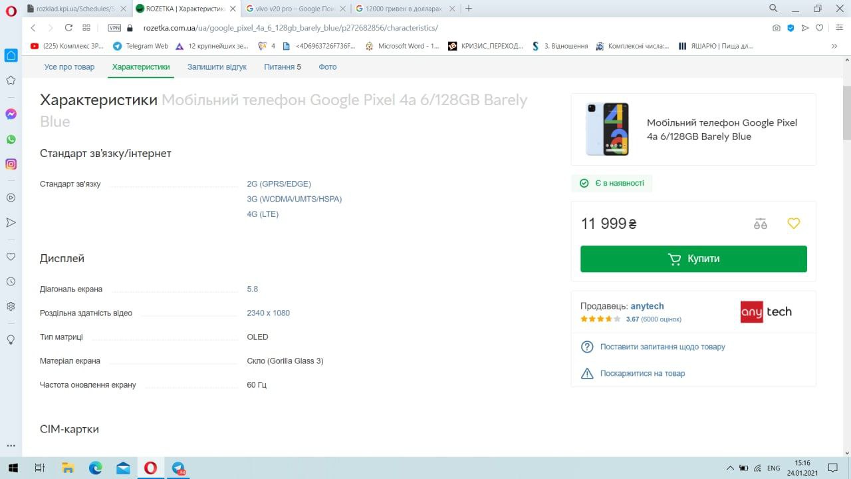Open File Explorer on the taskbar
Image resolution: width=851 pixels, height=479 pixels.
(67, 468)
